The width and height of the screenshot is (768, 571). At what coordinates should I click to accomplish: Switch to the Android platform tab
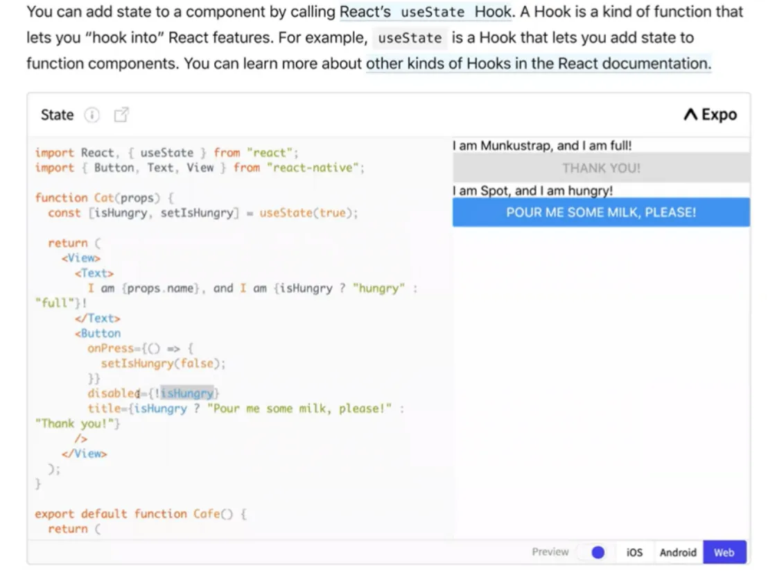point(678,552)
